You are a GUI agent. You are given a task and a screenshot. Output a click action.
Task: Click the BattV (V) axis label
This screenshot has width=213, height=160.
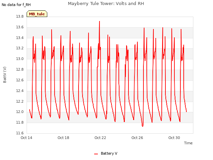5,75
